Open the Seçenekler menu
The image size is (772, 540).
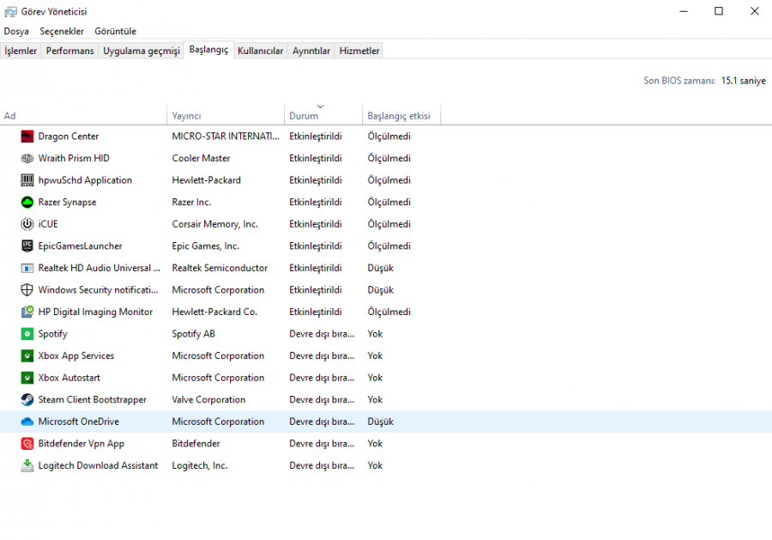click(62, 32)
